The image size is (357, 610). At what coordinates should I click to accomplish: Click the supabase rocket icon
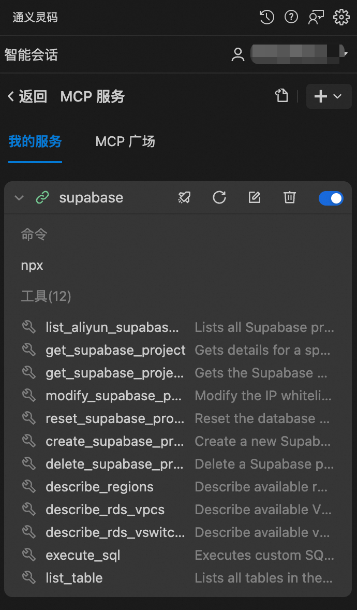pos(184,197)
